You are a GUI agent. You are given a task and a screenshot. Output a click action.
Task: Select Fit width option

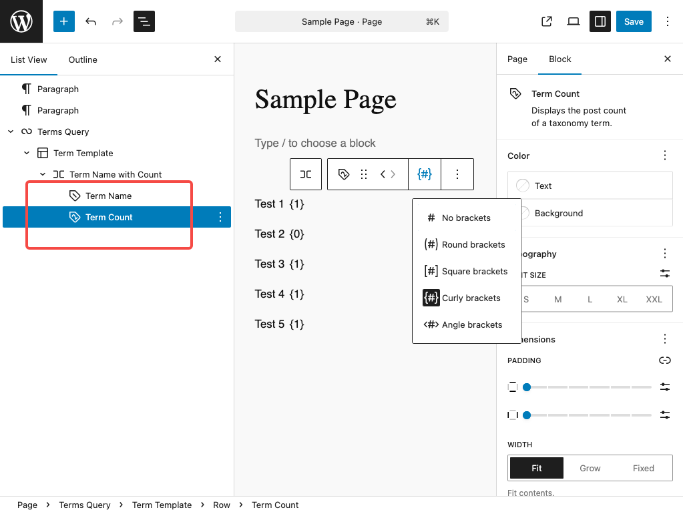pos(537,468)
